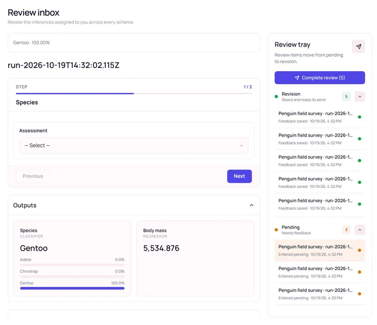The height and width of the screenshot is (325, 377).
Task: Click the Pending count badge 3
Action: (x=346, y=230)
